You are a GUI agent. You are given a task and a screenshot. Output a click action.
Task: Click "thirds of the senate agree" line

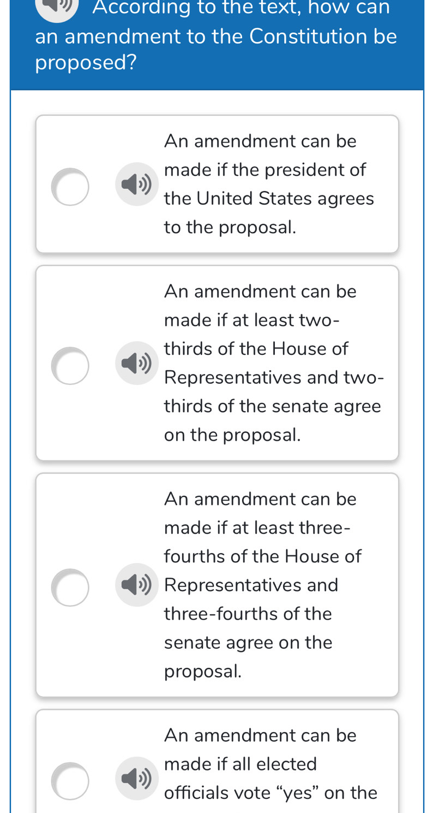[272, 406]
